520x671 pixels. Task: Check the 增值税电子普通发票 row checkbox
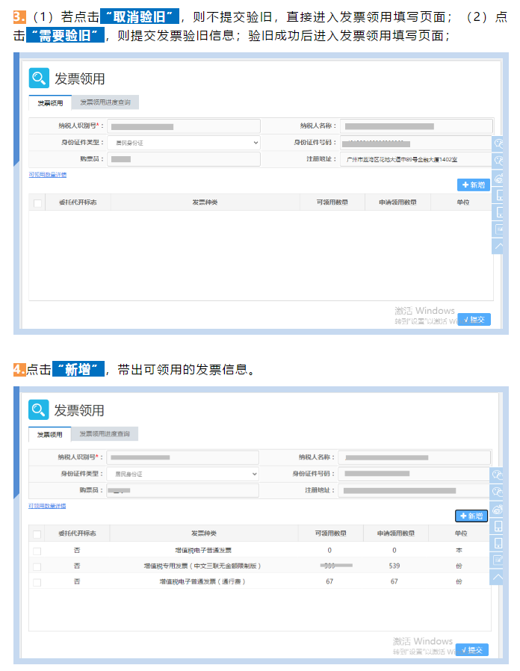pos(37,551)
